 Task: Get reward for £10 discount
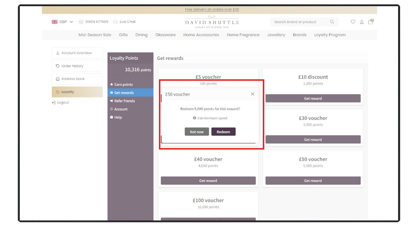pyautogui.click(x=313, y=99)
